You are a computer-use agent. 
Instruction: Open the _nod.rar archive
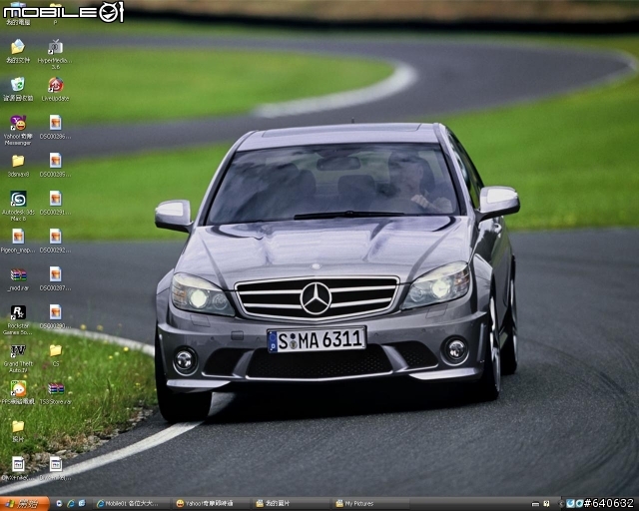(18, 279)
